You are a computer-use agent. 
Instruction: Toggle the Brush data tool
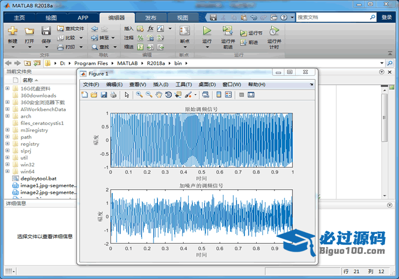[188, 95]
